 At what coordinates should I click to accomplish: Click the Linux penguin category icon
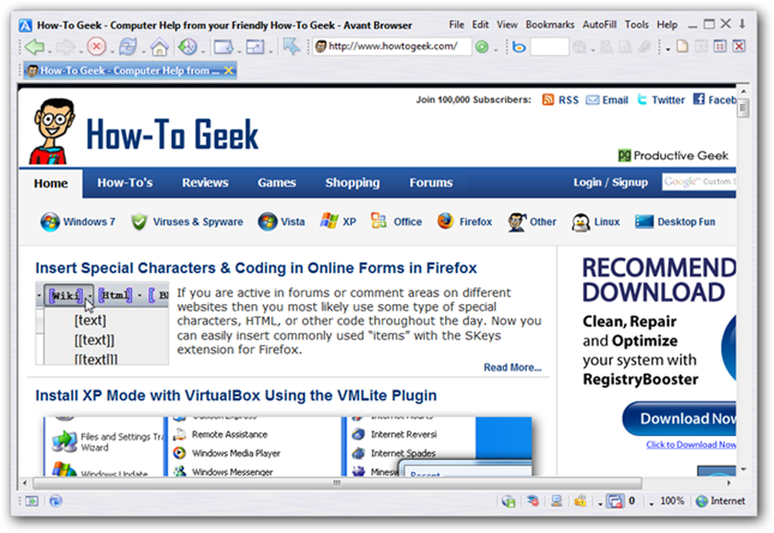(580, 222)
